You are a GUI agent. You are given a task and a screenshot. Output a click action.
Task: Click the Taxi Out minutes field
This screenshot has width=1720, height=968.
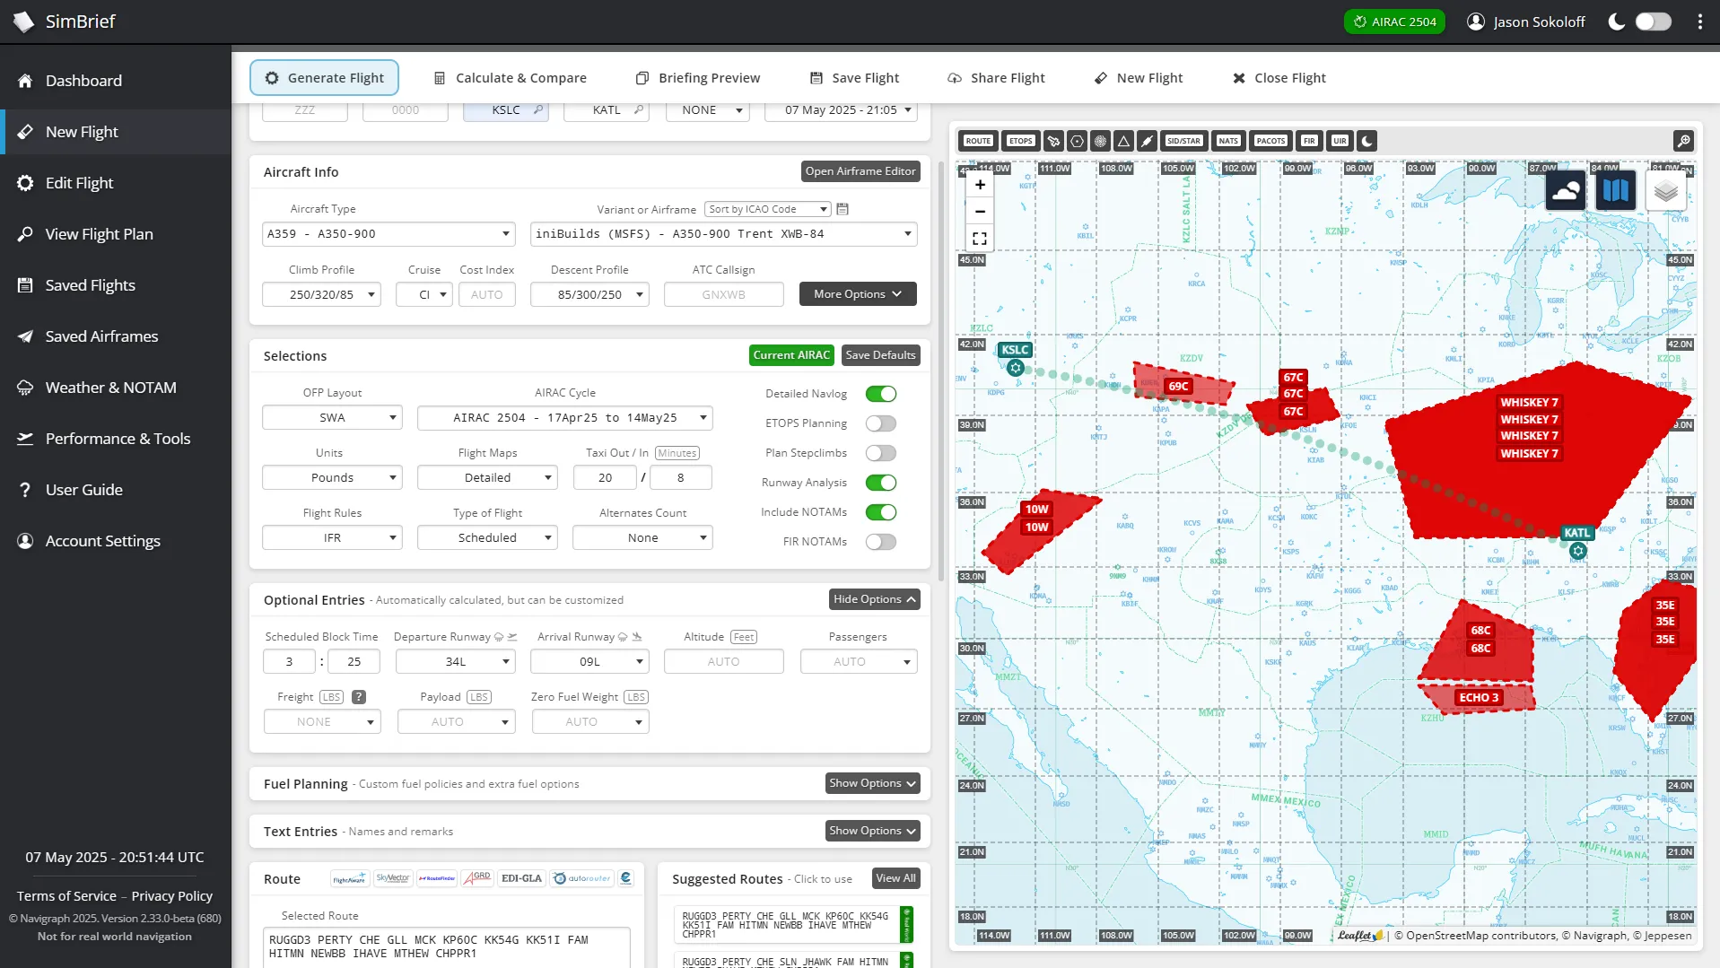[x=605, y=478]
